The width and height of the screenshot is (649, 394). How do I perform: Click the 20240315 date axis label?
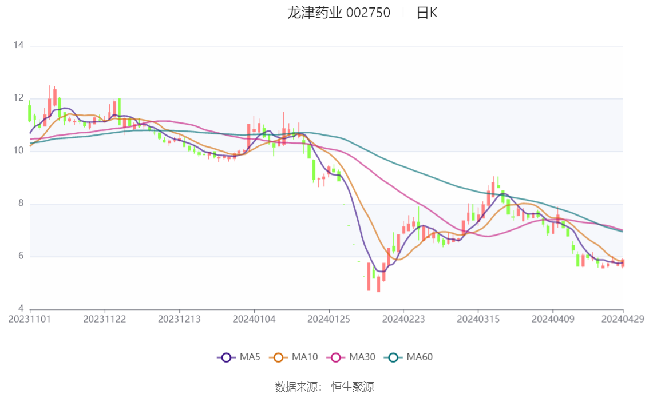coord(478,319)
